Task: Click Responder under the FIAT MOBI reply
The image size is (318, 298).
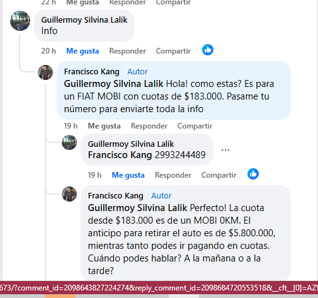Action: [149, 126]
